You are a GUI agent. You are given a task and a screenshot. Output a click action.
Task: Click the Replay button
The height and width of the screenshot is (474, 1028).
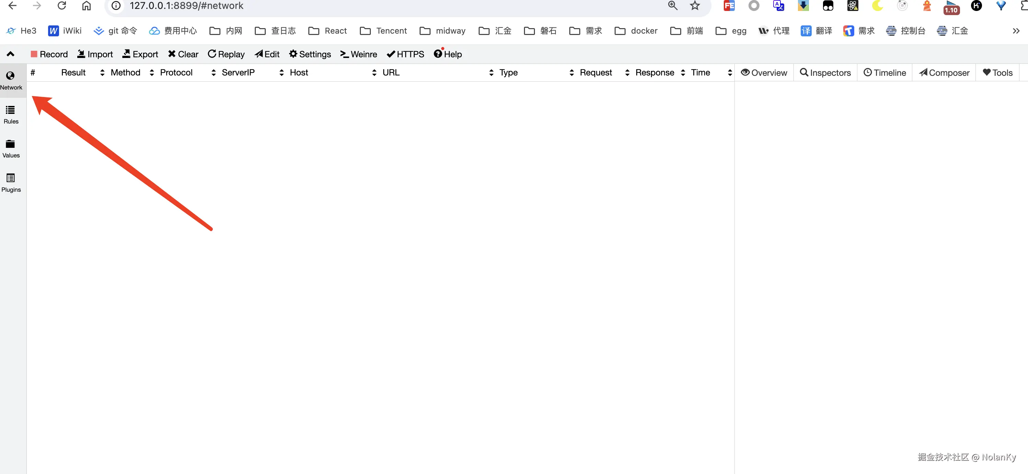point(226,54)
